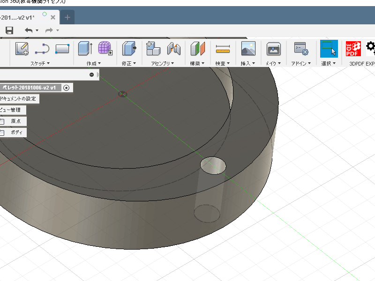Select the Extrude tool
375x281 pixels.
85,48
